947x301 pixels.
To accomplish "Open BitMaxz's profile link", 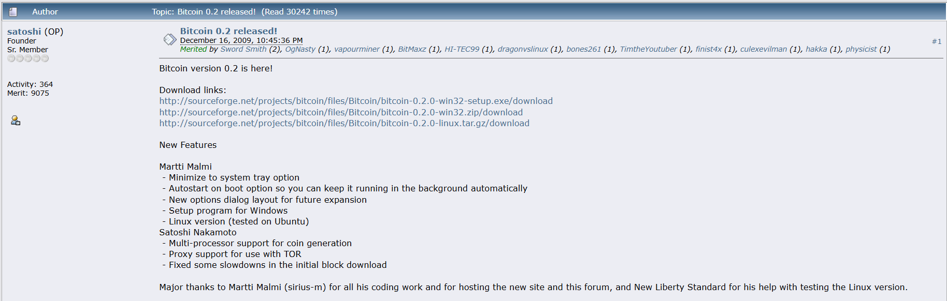I will tap(412, 49).
